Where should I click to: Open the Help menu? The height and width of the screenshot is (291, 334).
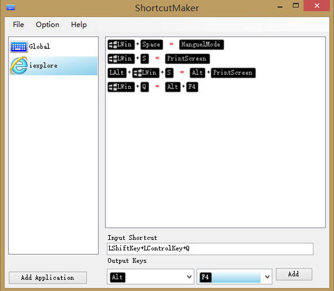pyautogui.click(x=79, y=25)
